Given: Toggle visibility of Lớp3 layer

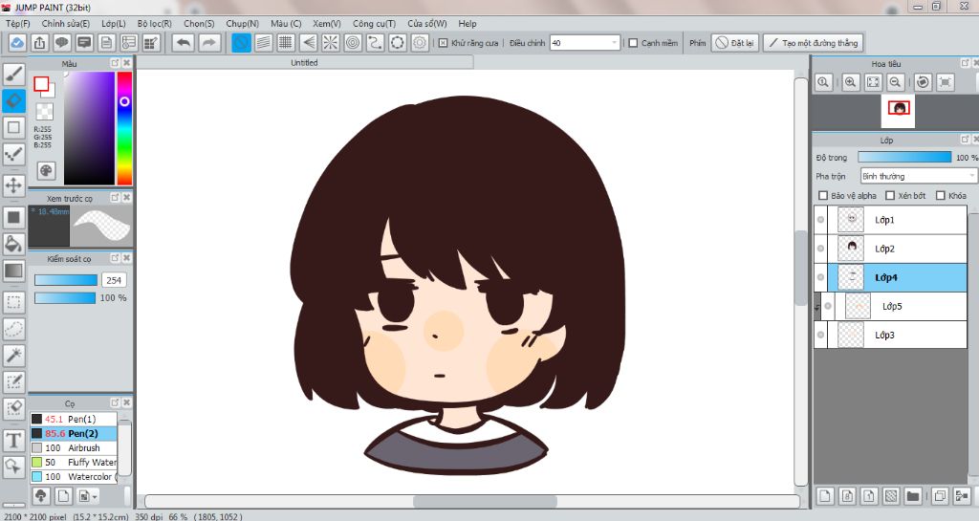Looking at the screenshot, I should tap(821, 335).
